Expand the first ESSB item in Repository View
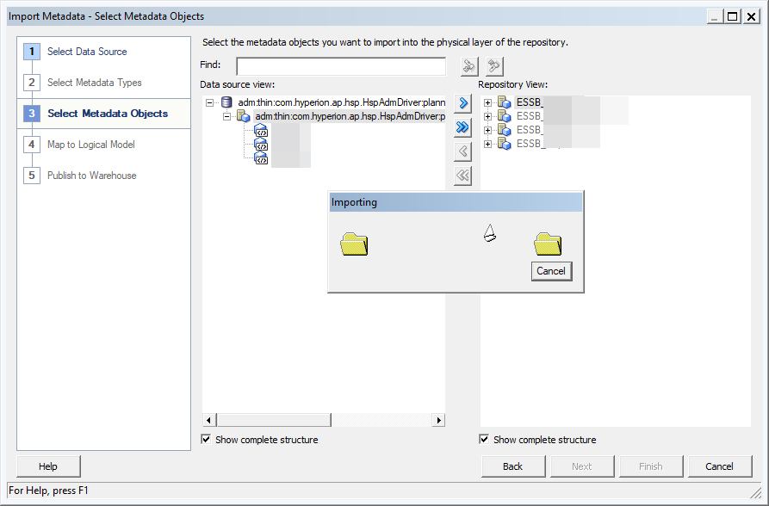The width and height of the screenshot is (769, 506). 489,102
